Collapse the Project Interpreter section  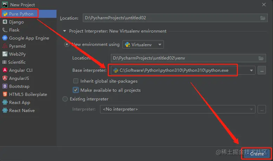(x=65, y=31)
